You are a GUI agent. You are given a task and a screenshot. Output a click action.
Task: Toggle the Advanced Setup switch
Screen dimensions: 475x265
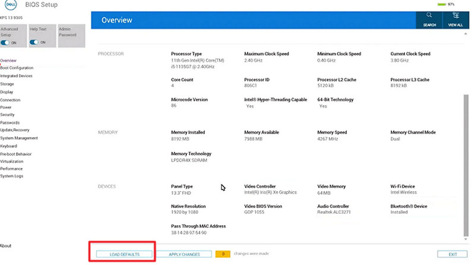click(x=5, y=43)
